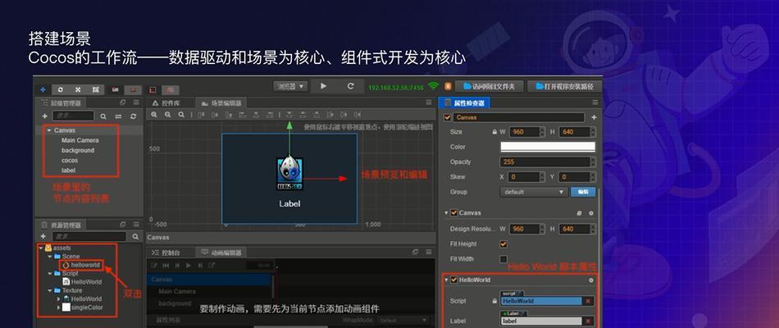Click the 192.168.52.56:7456 preview address
779x328 pixels.
tap(396, 88)
